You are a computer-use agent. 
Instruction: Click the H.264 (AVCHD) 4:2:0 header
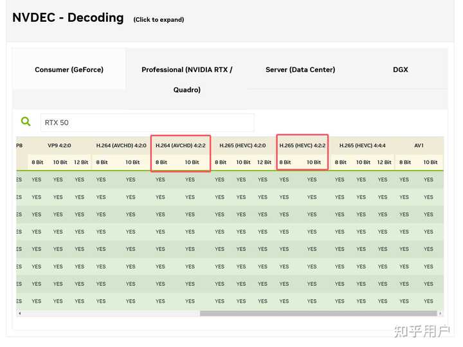(121, 145)
